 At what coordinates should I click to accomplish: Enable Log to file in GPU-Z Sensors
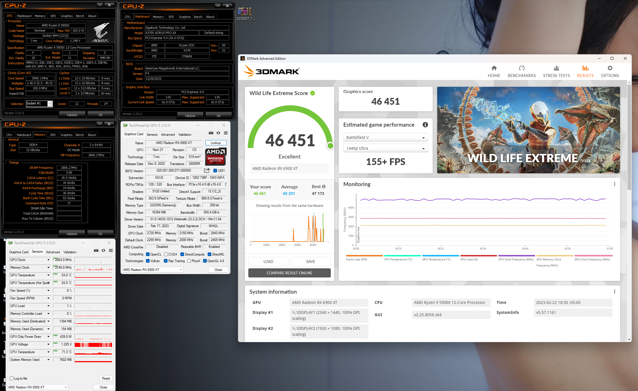coord(12,378)
